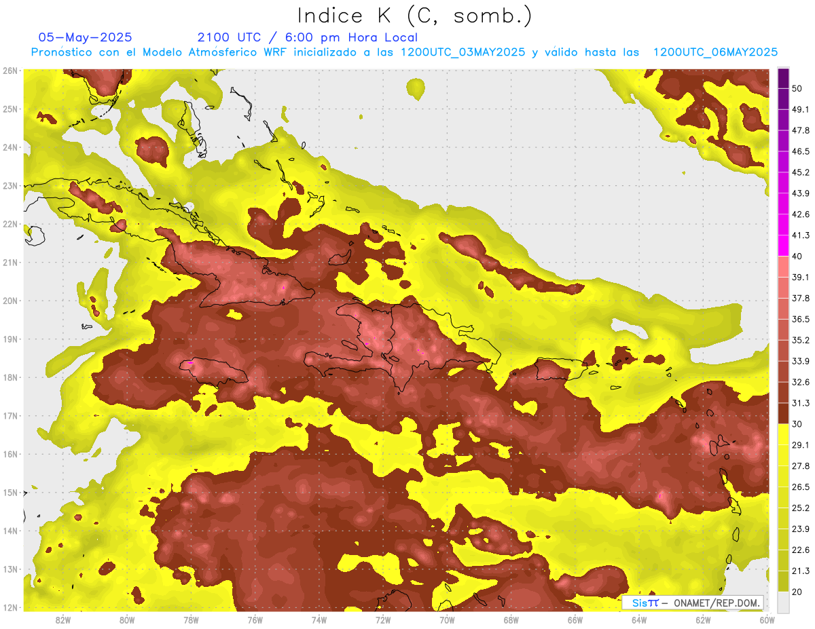Click the color scale value 23.9

pos(801,529)
